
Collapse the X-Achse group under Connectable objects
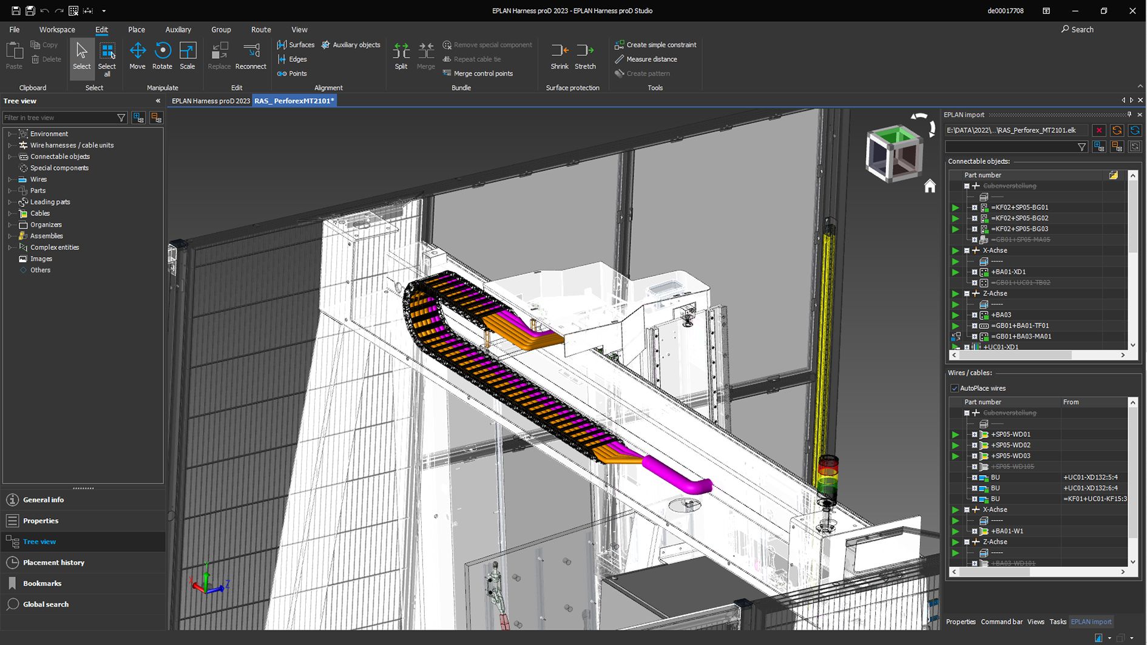click(x=966, y=250)
